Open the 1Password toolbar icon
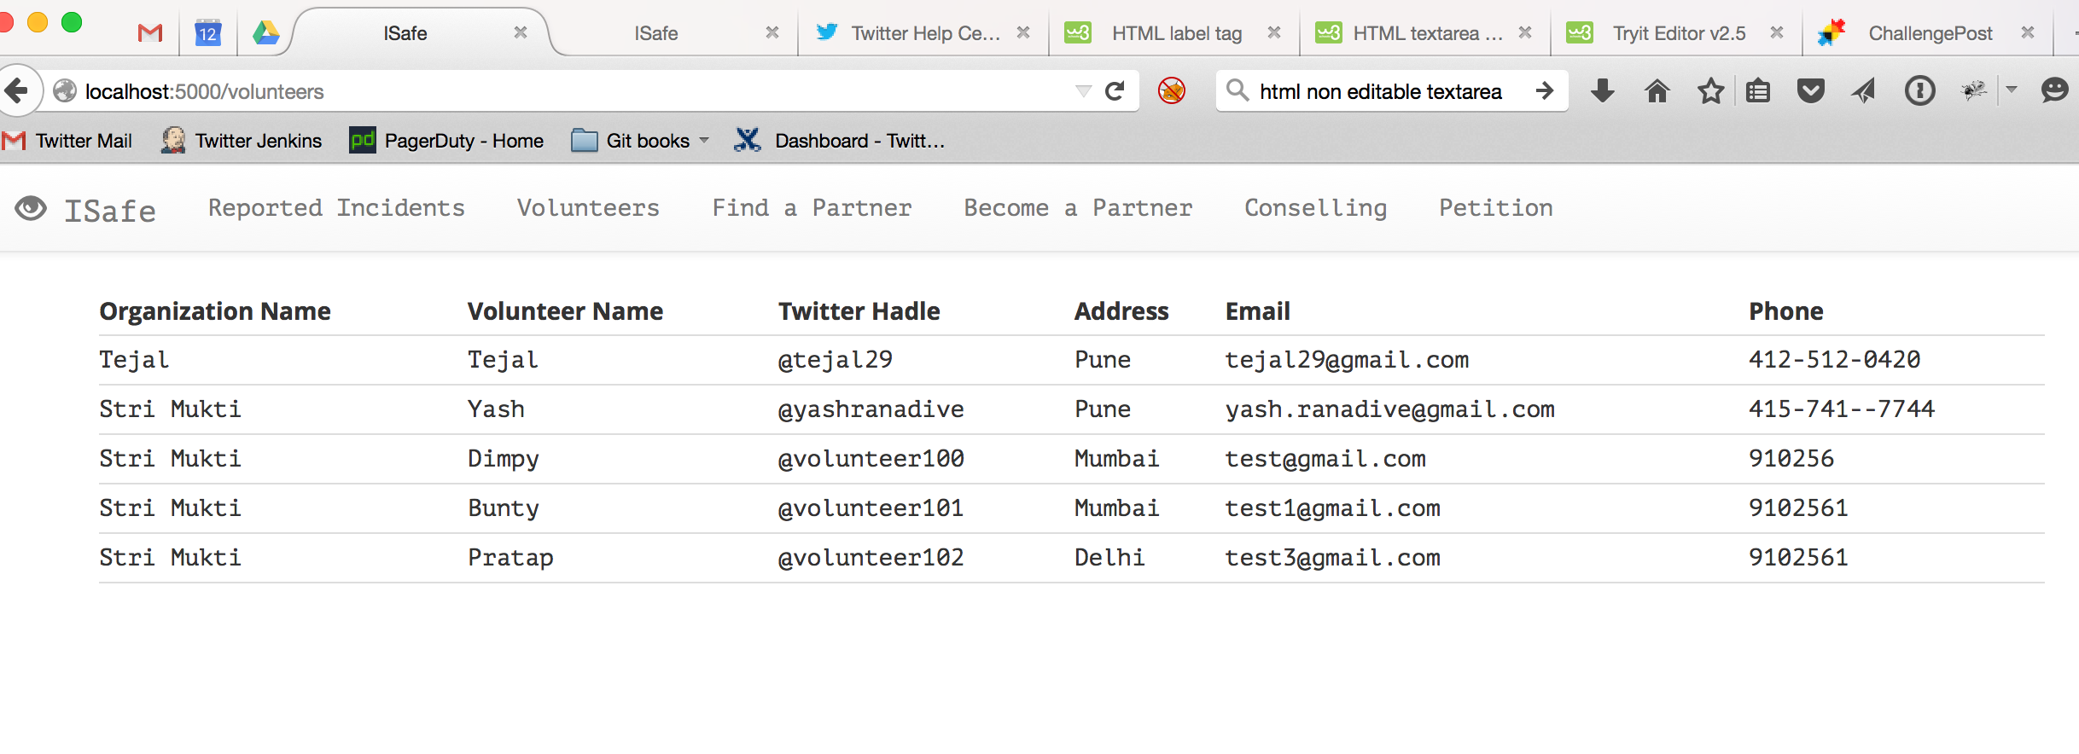Screen dimensions: 2079x754 coord(1919,91)
